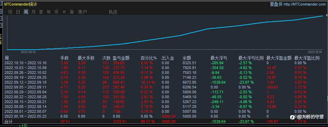The height and width of the screenshot is (127, 328).
Task: Click the 504.60 profit value
Action: coord(119,63)
